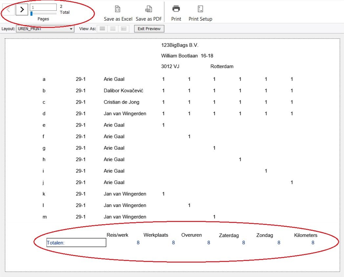344x277 pixels.
Task: Click the Exit Preview button
Action: tap(149, 29)
